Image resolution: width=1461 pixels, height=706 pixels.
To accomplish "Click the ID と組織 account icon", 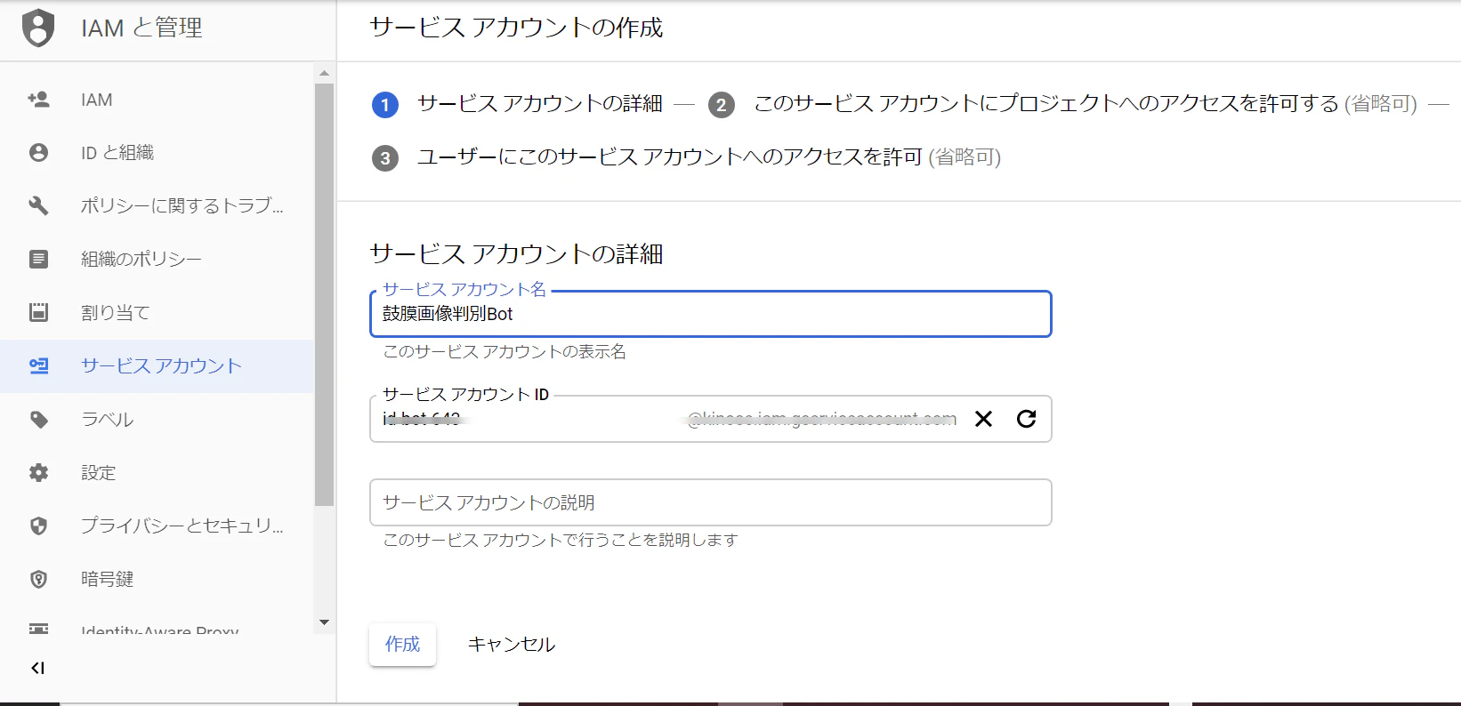I will coord(38,153).
